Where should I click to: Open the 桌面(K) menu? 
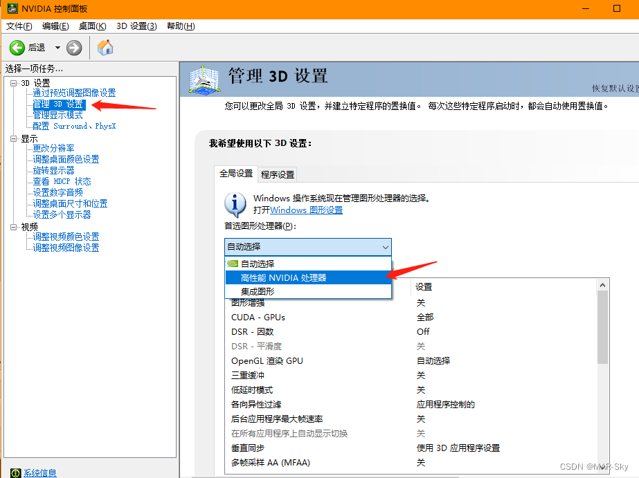click(93, 26)
